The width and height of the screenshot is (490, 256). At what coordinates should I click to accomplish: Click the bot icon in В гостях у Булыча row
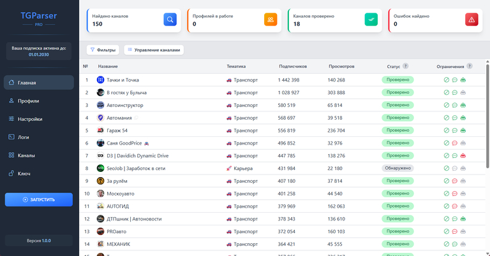click(x=463, y=92)
